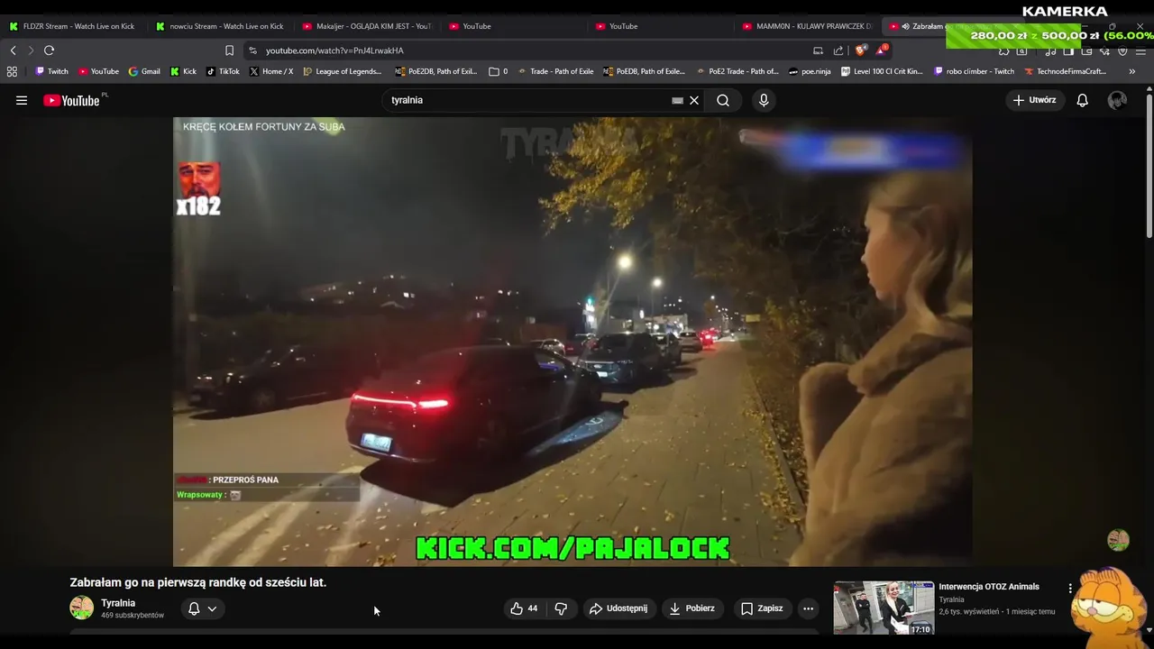
Task: Switch to the fifth tab titled YouTube
Action: [x=661, y=26]
